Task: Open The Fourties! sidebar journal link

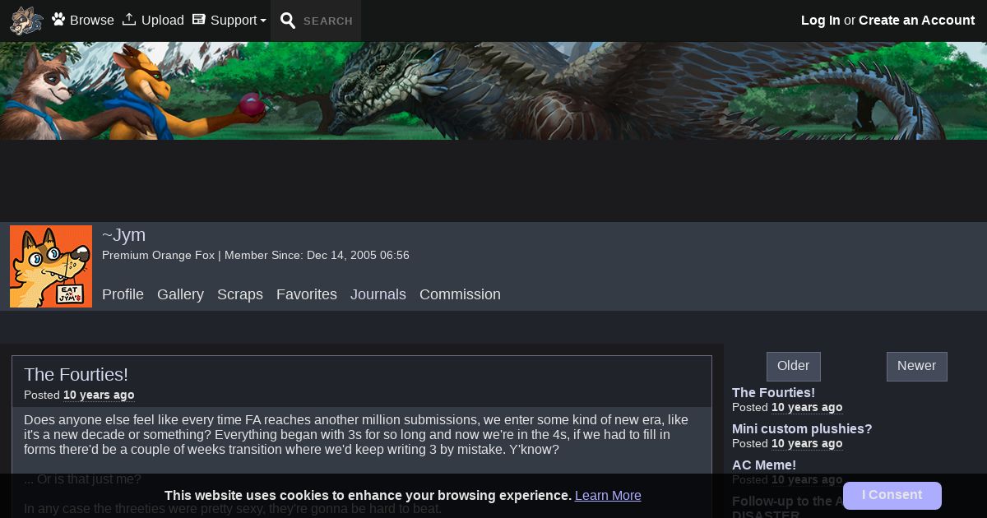Action: 773,393
